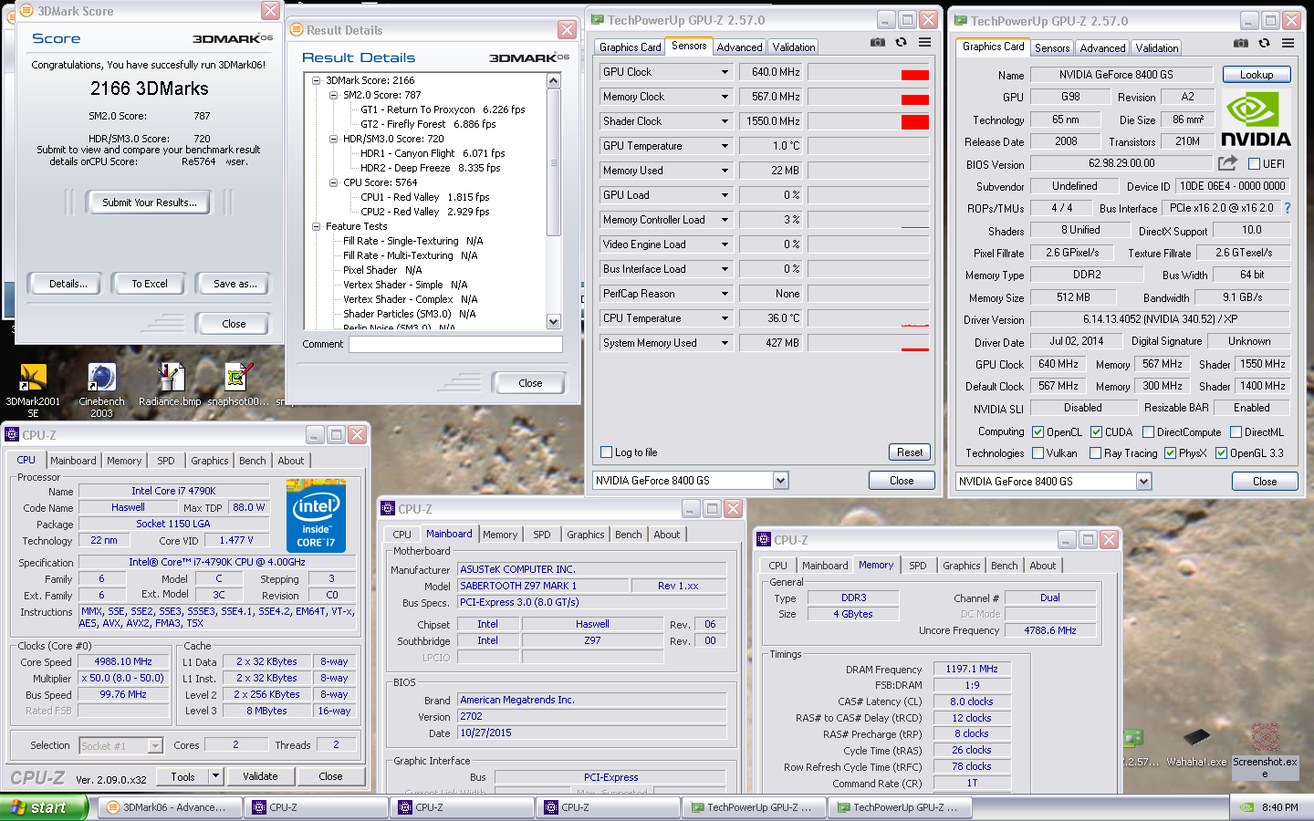The width and height of the screenshot is (1314, 821).
Task: Click the NVIDIA icon in the system tray
Action: (x=1247, y=807)
